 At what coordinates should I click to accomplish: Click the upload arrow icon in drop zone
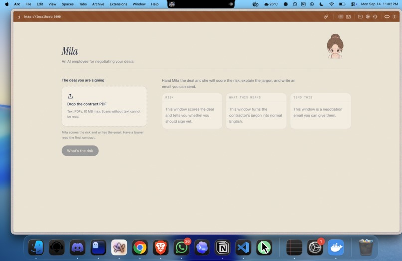coord(70,96)
